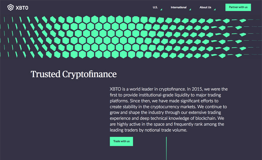This screenshot has width=262, height=160.
Task: Expand the triangle arrow beside U.S.
Action: click(161, 9)
